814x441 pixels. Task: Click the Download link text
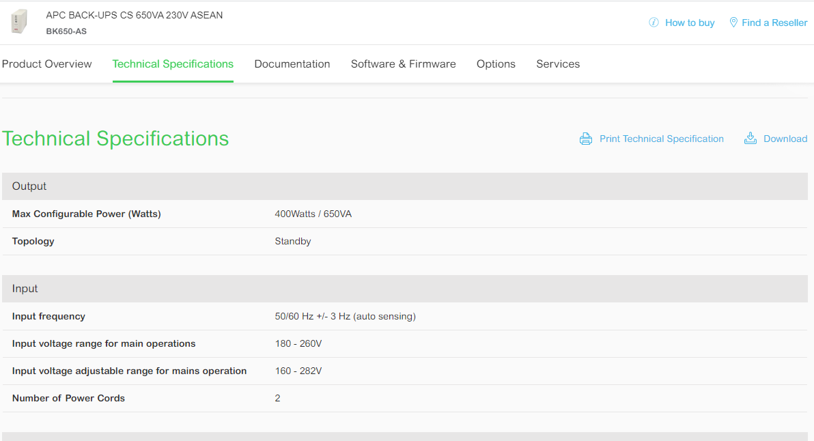click(x=785, y=139)
